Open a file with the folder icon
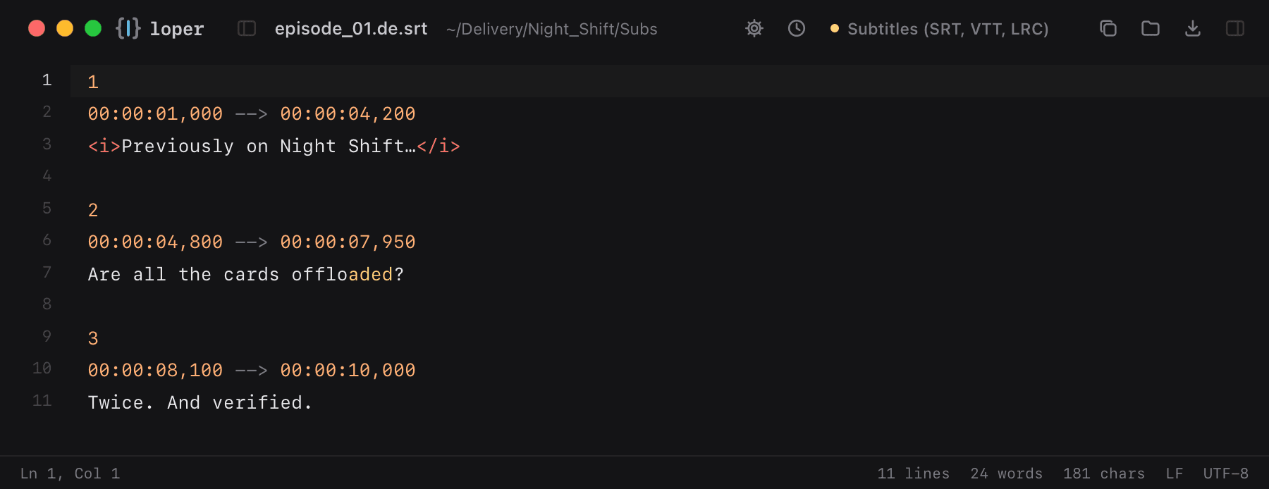Image resolution: width=1269 pixels, height=489 pixels. [1151, 28]
